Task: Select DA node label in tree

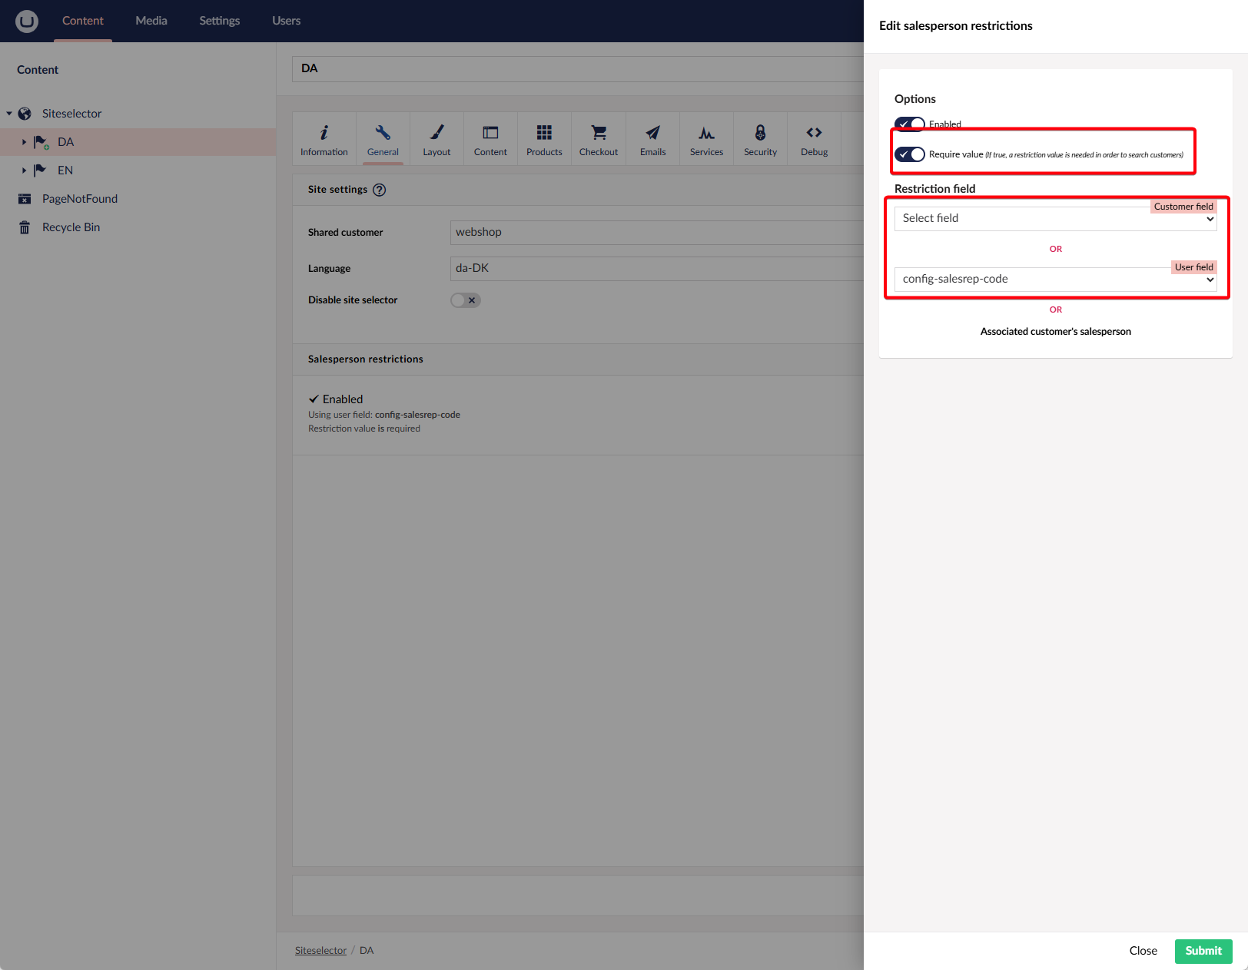Action: (65, 142)
